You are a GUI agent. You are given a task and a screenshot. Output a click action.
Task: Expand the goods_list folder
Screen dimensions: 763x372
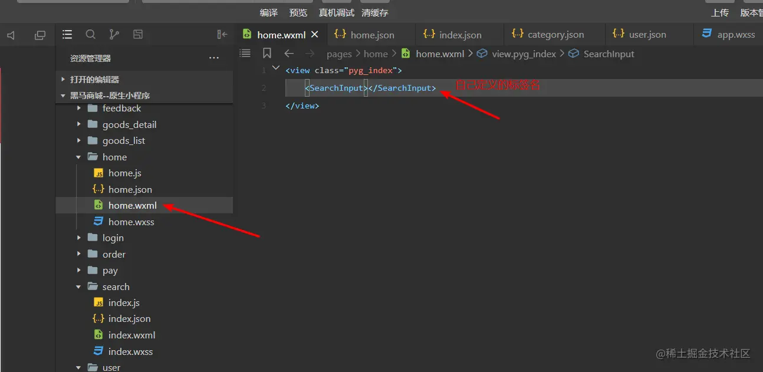[79, 141]
